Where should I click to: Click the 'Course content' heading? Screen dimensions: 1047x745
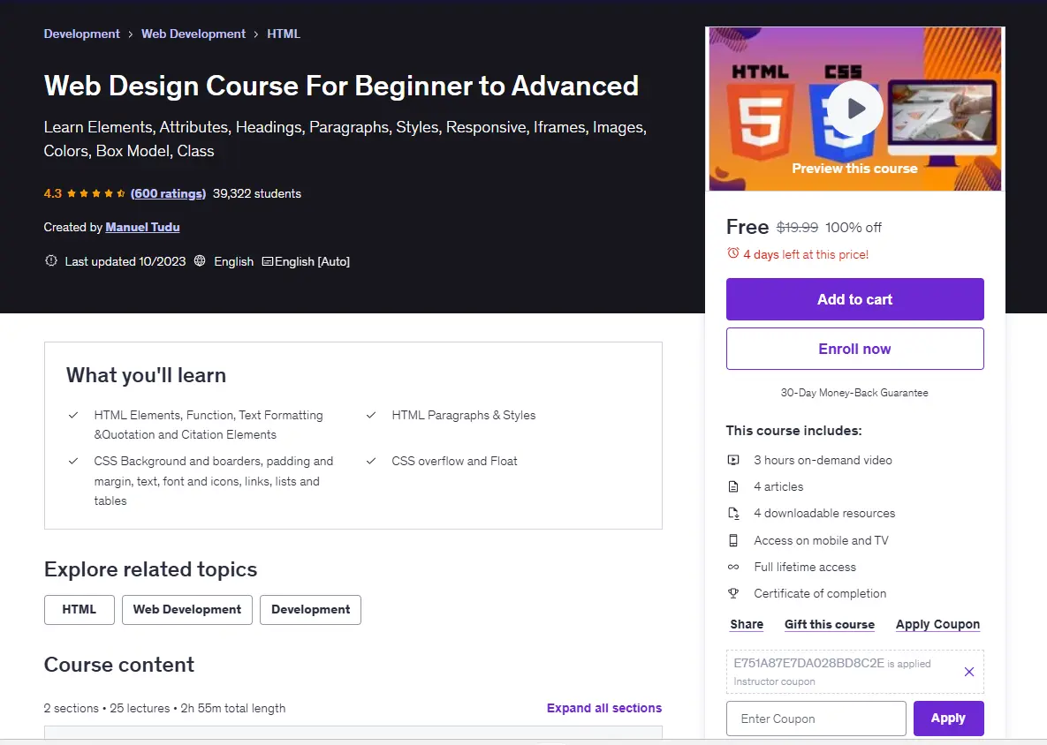[119, 665]
